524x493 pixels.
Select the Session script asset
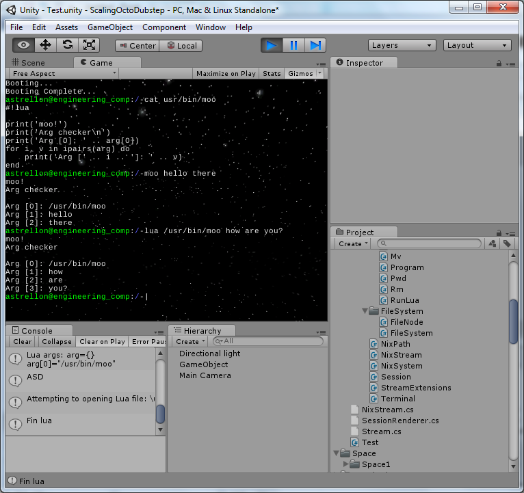pyautogui.click(x=391, y=377)
